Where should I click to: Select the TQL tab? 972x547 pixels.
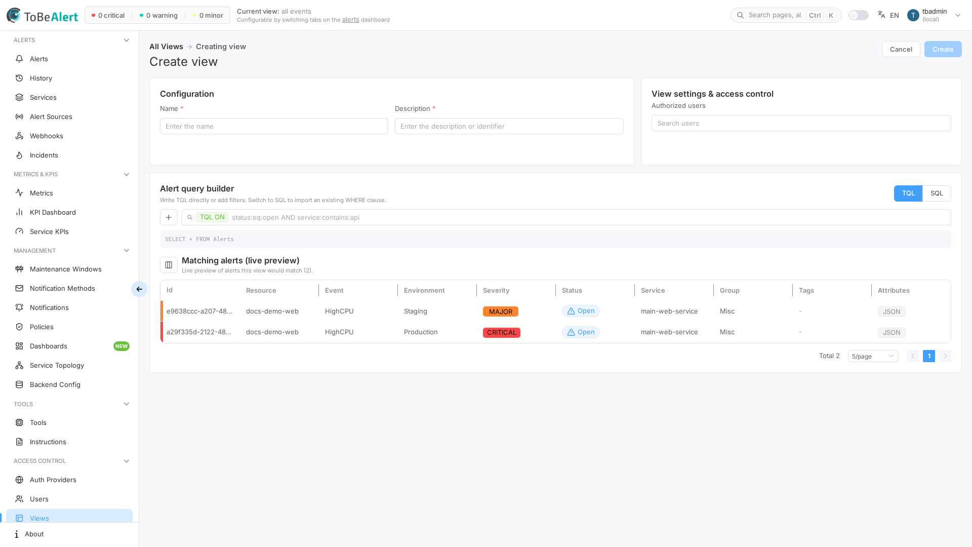coord(908,193)
